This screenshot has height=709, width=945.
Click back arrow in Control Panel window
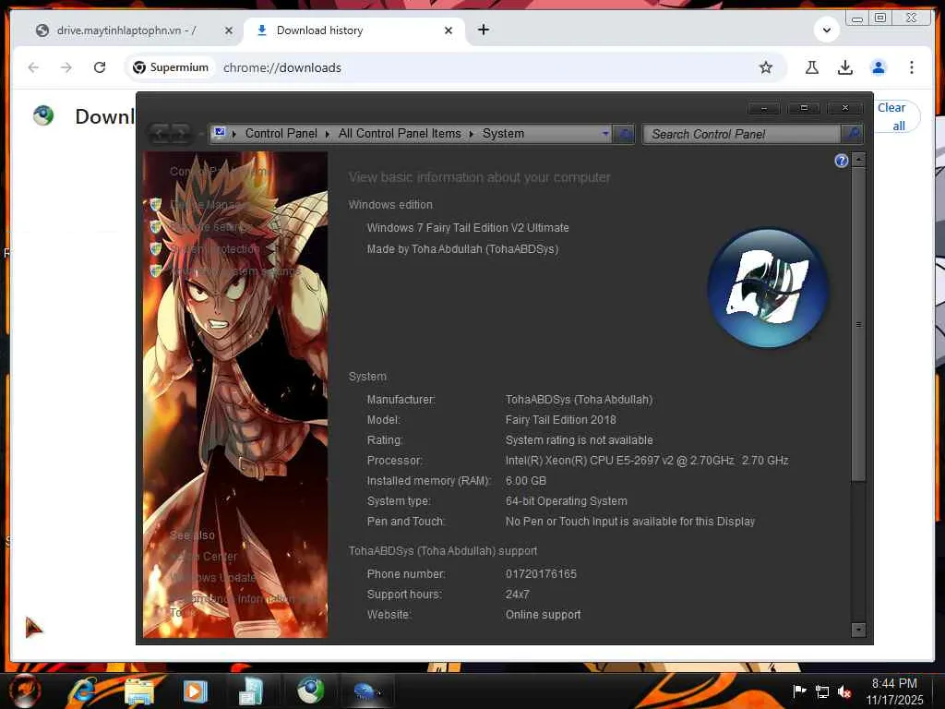[161, 133]
